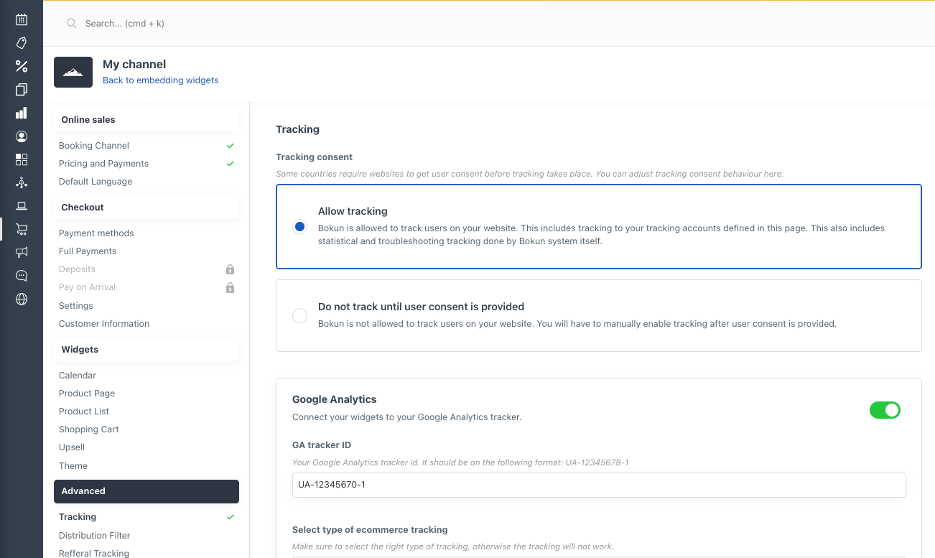Image resolution: width=935 pixels, height=558 pixels.
Task: Follow the Back to embedding widgets link
Action: pyautogui.click(x=161, y=80)
